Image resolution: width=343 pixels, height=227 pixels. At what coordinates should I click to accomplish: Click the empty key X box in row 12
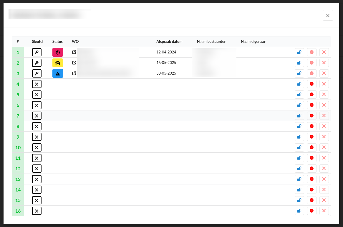pyautogui.click(x=37, y=169)
